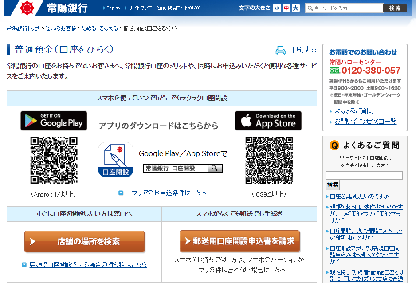The width and height of the screenshot is (416, 283).
Task: Open the サイトマップ link
Action: coord(140,8)
